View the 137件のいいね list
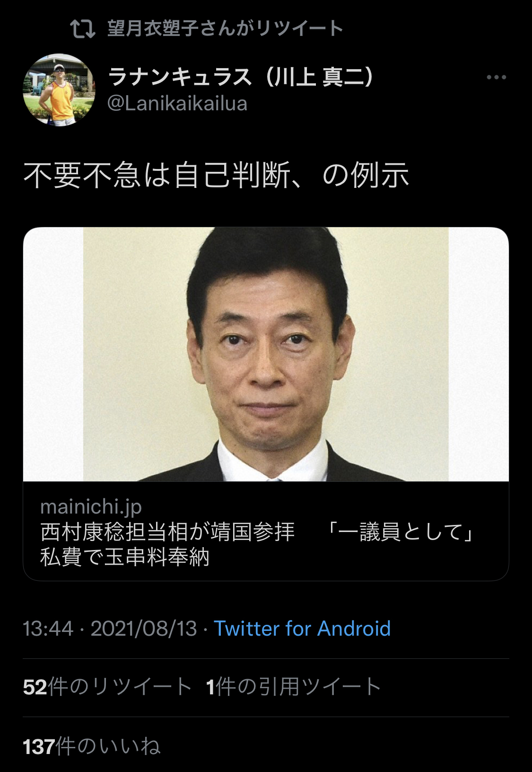 tap(92, 746)
